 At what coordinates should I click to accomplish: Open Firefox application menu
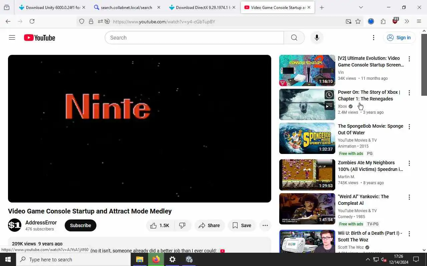tap(419, 21)
